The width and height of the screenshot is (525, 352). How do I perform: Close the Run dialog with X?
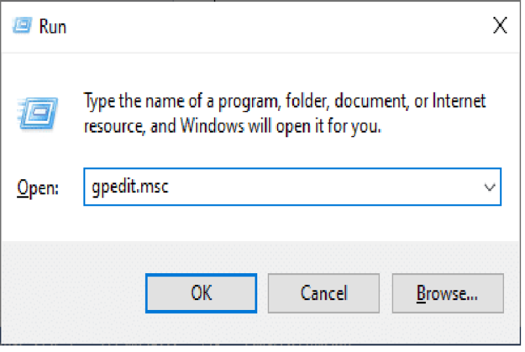click(500, 26)
